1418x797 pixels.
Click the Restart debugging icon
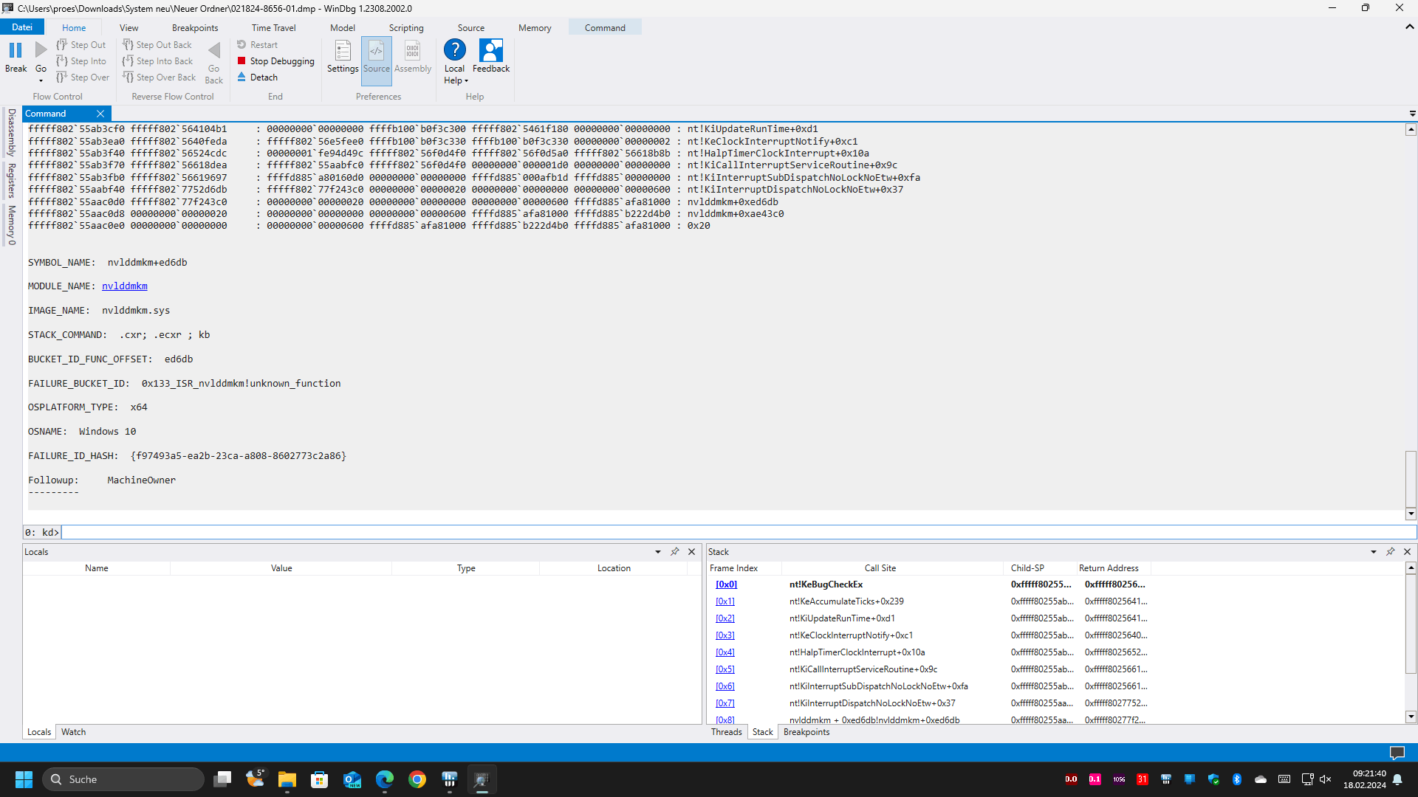click(x=242, y=45)
